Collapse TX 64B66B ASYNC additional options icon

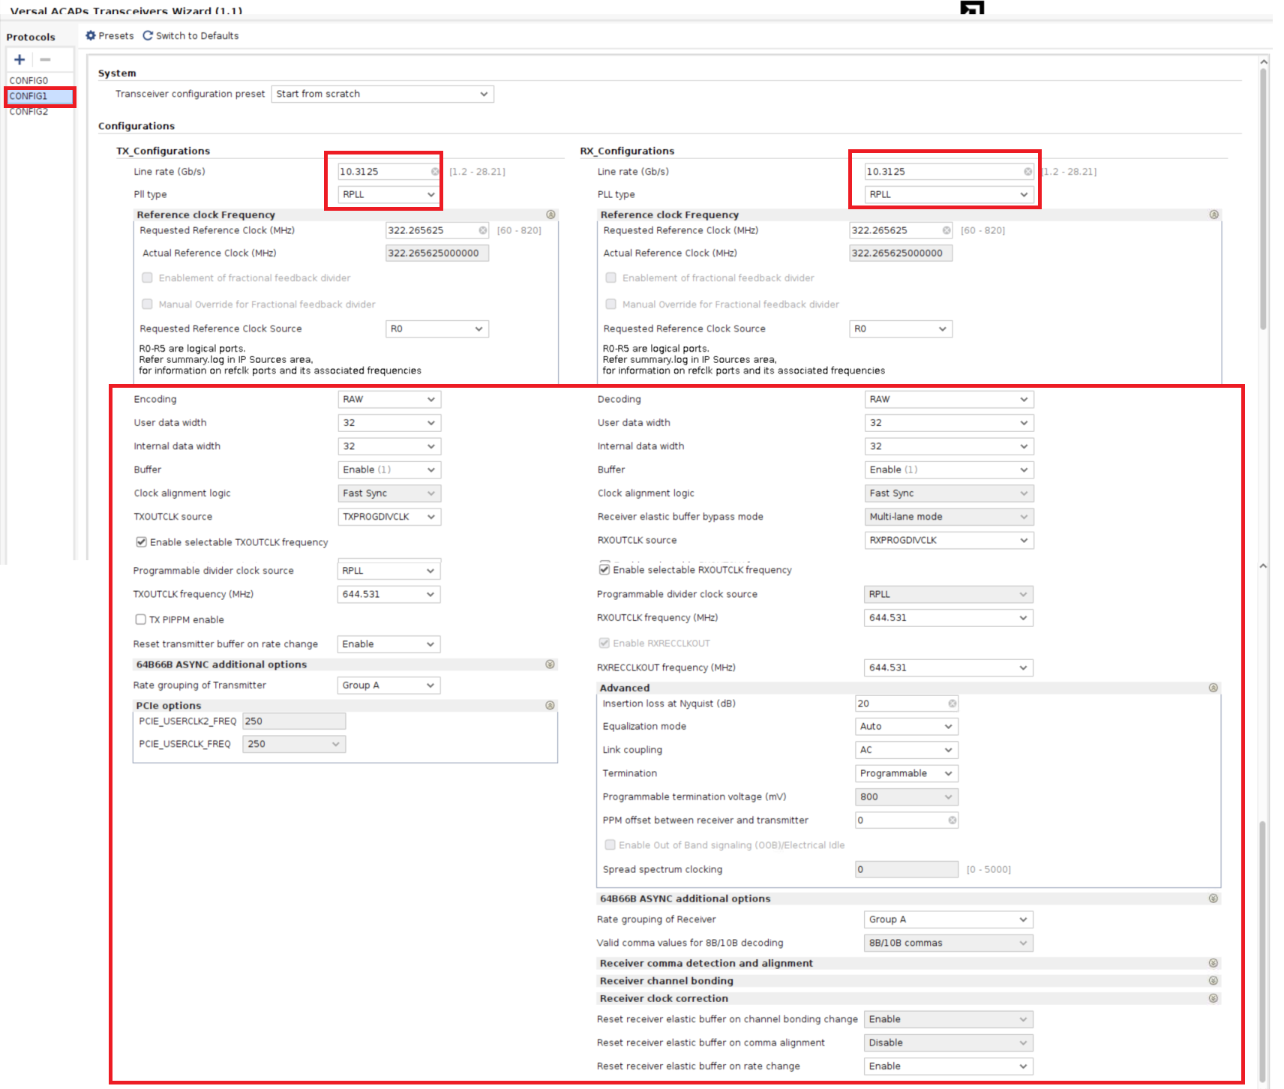pyautogui.click(x=550, y=664)
